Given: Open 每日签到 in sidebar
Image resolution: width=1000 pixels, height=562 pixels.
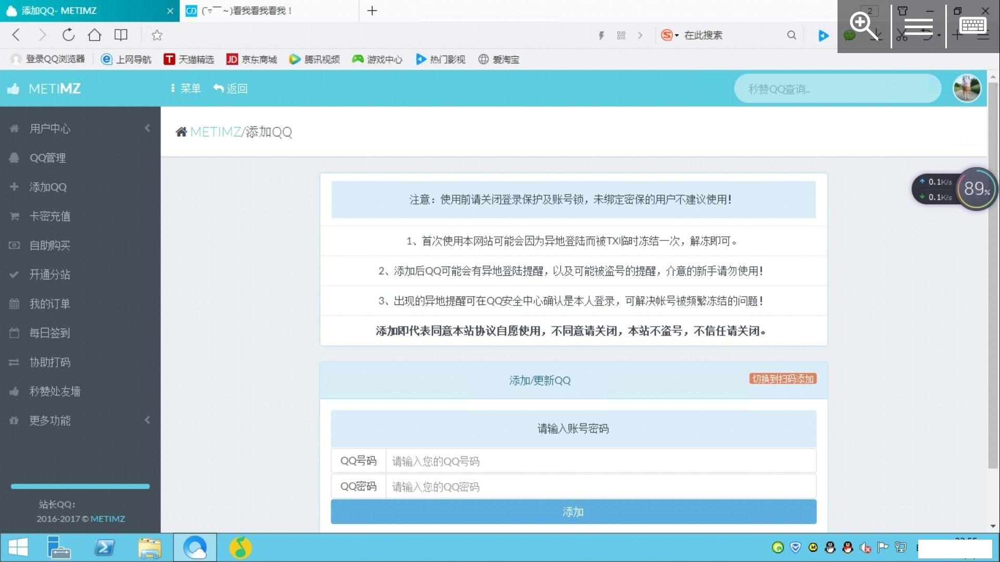Looking at the screenshot, I should point(49,333).
